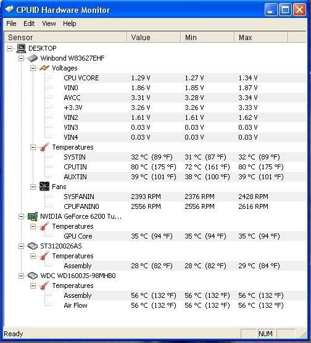This screenshot has height=343, width=311.
Task: Click the thermometer icon next to GPU Temperatures
Action: (x=44, y=226)
